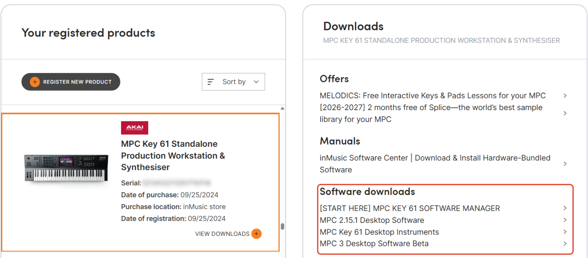Click the orange plus icon beside View Downloads
The image size is (588, 258).
(x=256, y=234)
